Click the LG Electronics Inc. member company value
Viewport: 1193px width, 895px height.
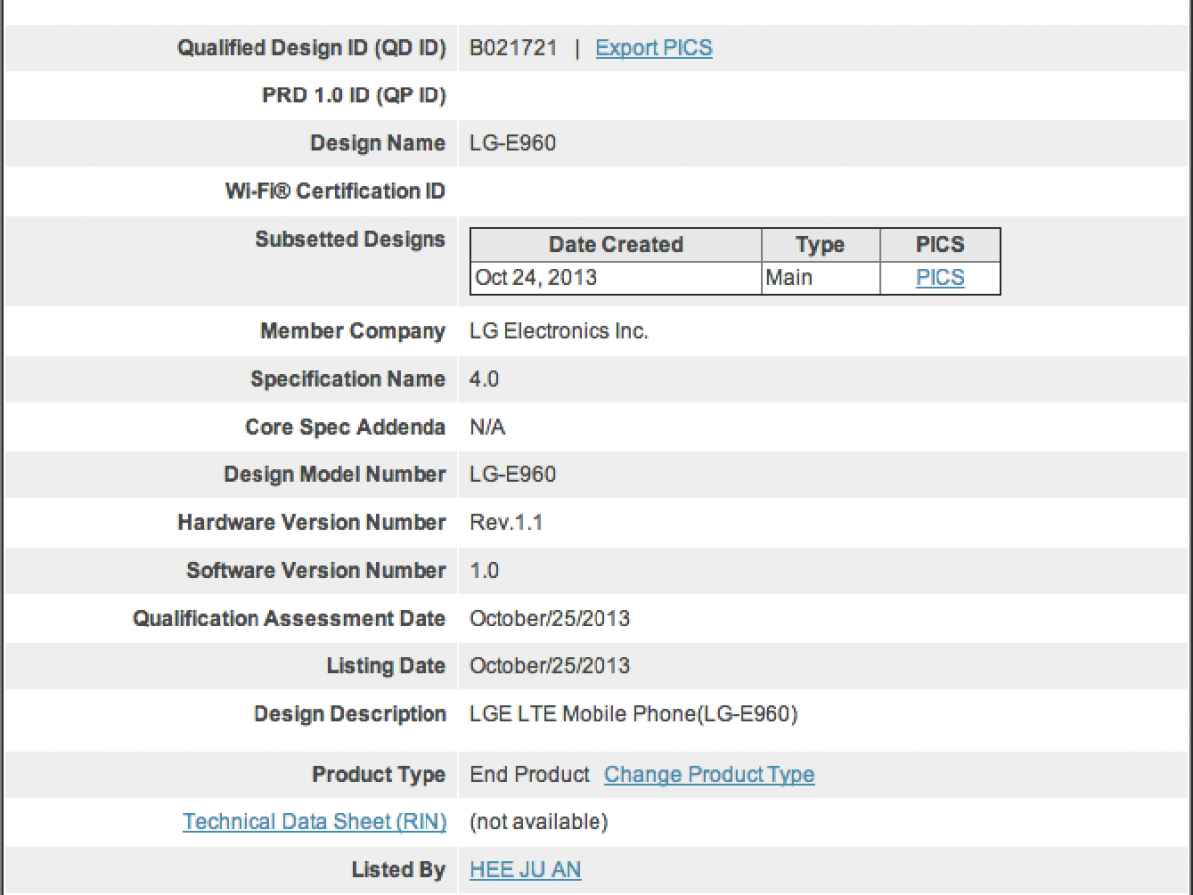click(x=559, y=331)
